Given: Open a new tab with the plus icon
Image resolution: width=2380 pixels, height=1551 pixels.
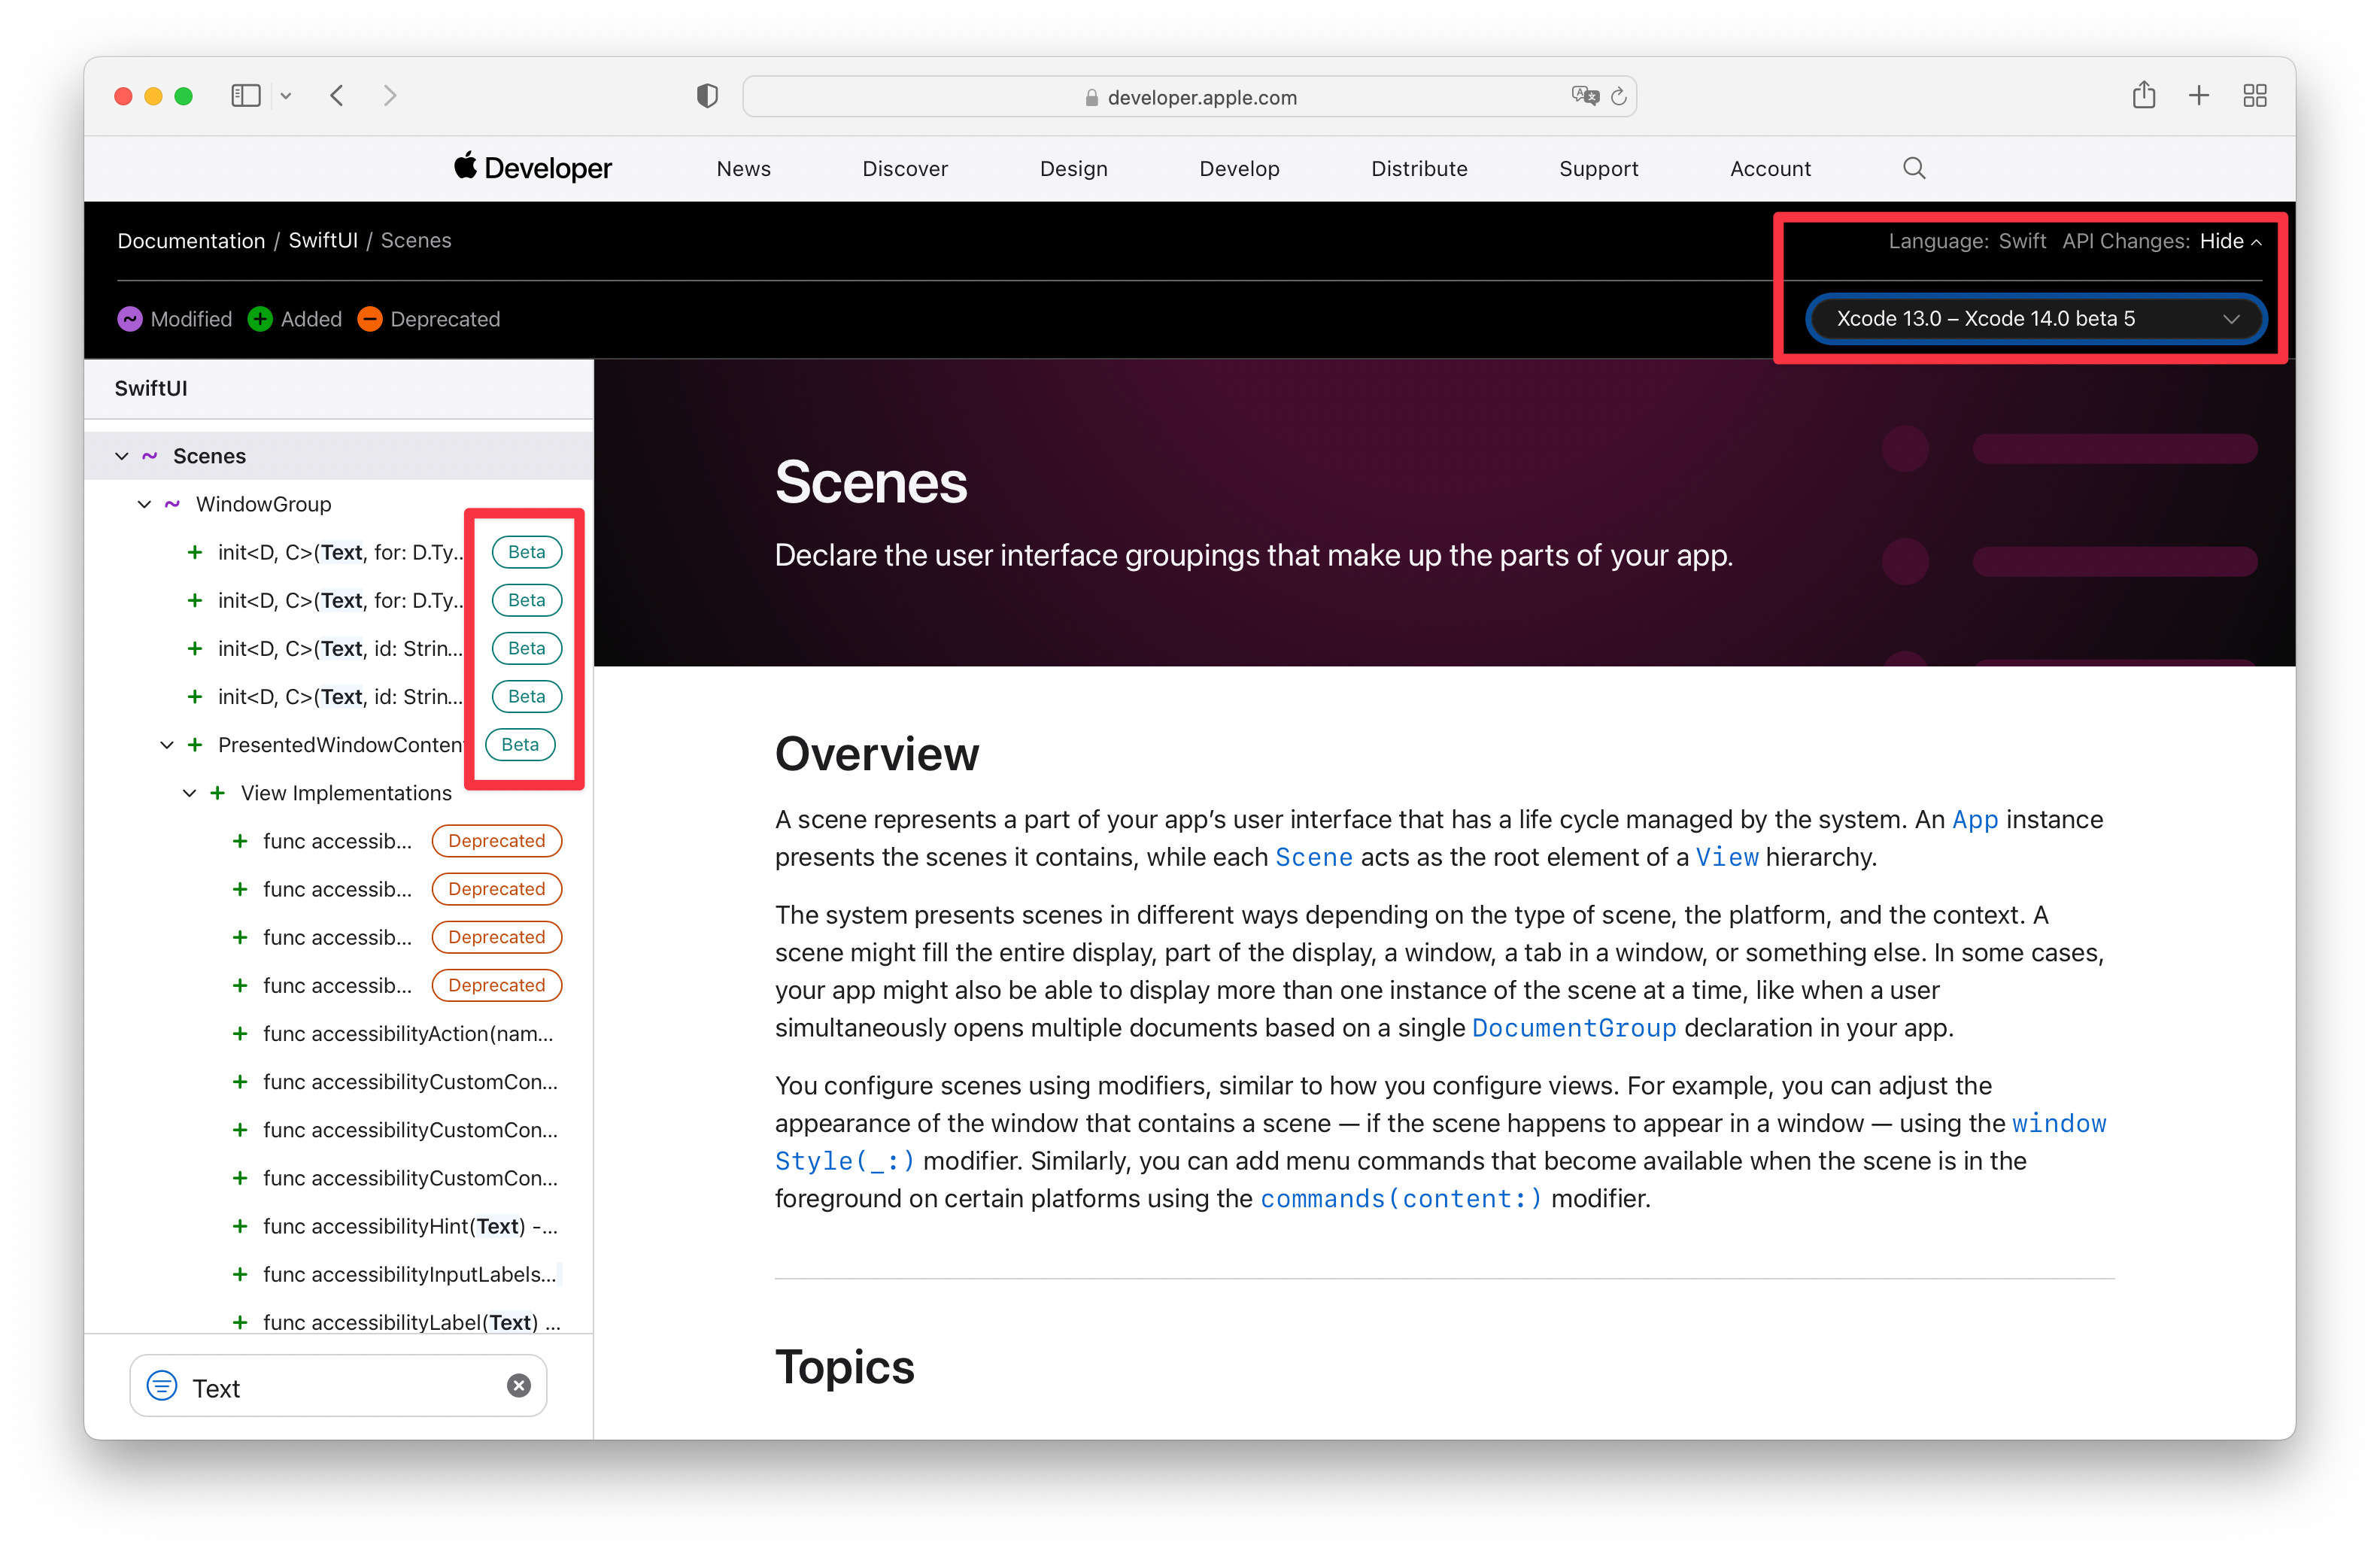Looking at the screenshot, I should pos(2199,95).
